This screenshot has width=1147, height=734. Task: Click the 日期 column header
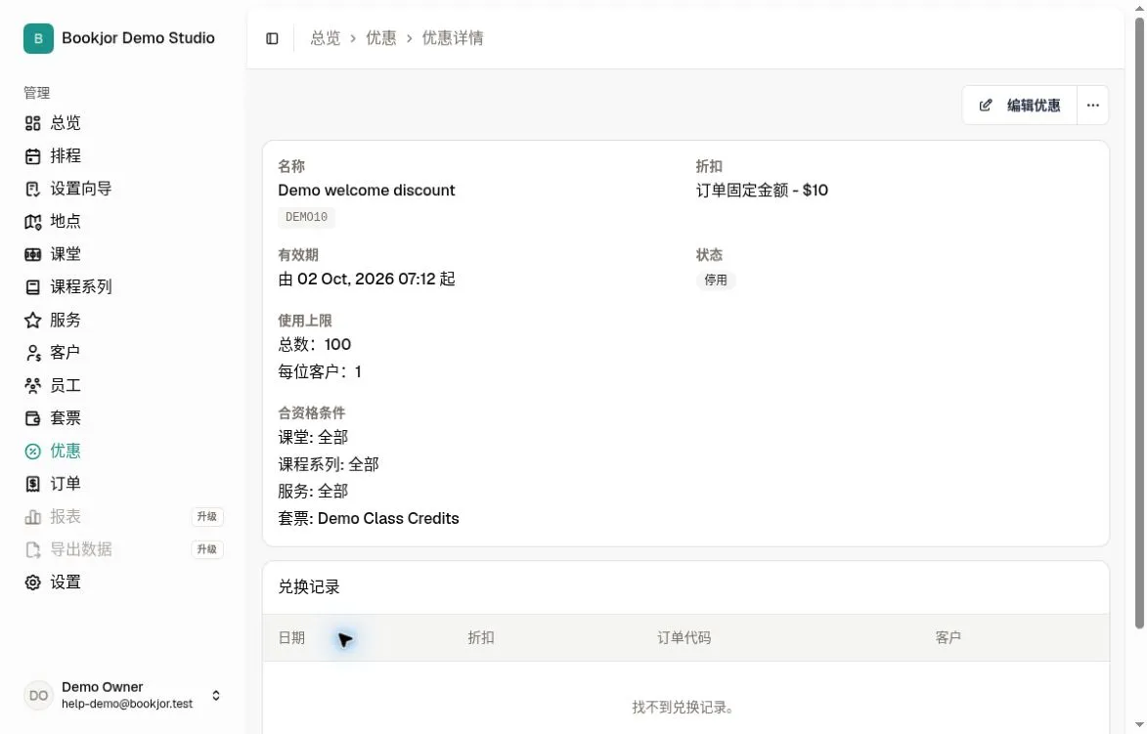click(291, 638)
